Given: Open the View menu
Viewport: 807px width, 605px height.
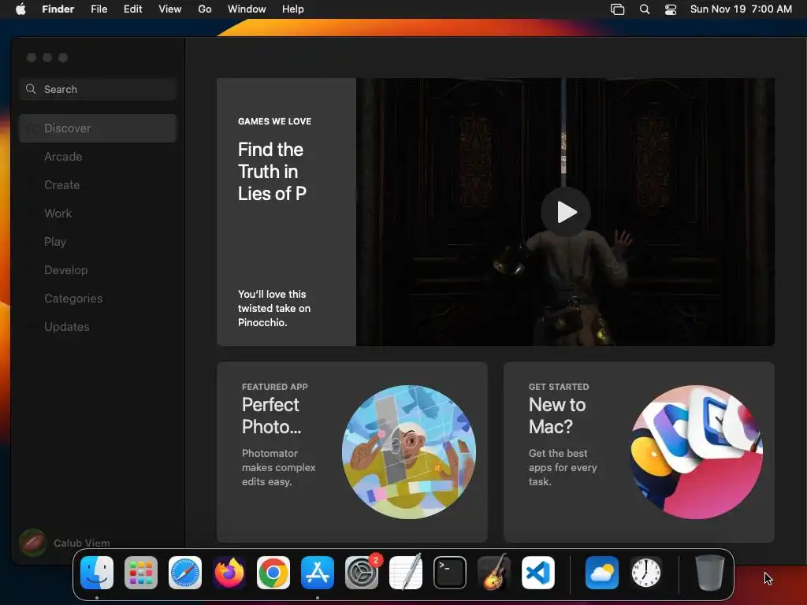Looking at the screenshot, I should [x=170, y=9].
